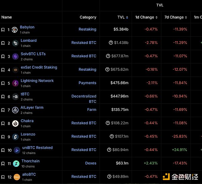Bookmark the AILayer farm protocol
The height and width of the screenshot is (184, 202).
(x=3, y=110)
